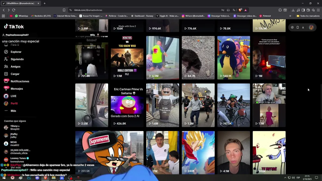Open the car interior video 2.5M
This screenshot has height=181, width=322.
click(x=92, y=105)
